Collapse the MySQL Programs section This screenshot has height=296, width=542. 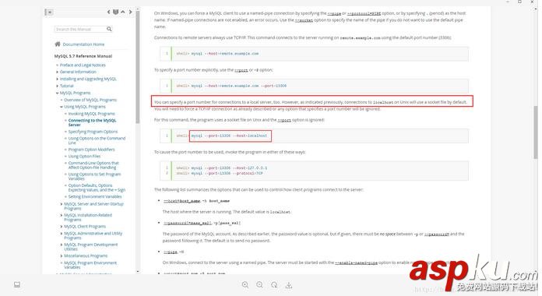(57, 93)
